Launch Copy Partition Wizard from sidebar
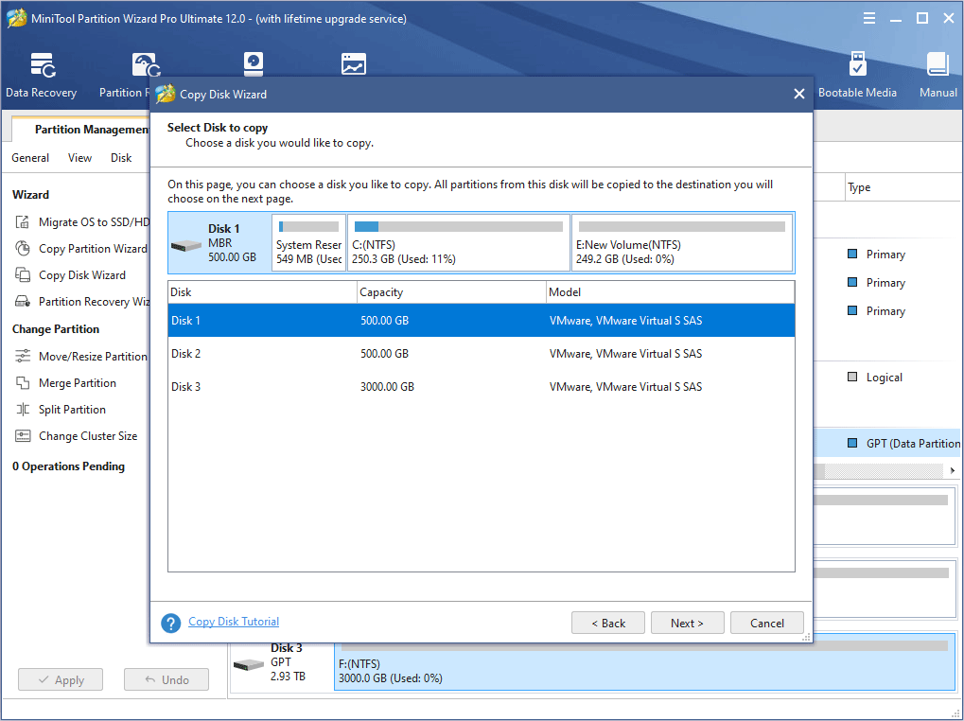The width and height of the screenshot is (964, 721). tap(81, 248)
